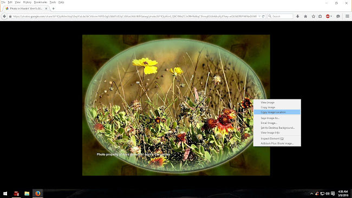
Task: Click the colorful tray app icon
Action: coord(317,194)
